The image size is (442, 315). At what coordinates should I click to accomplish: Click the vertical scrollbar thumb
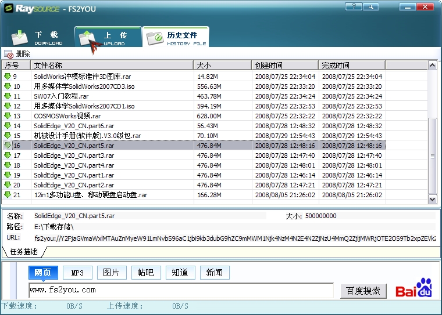[433, 156]
